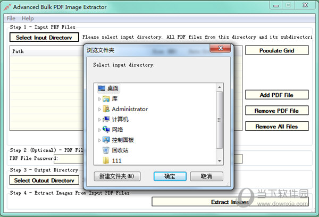Select the 回收站 text label
Screen dimensions: 319x217
[120, 150]
